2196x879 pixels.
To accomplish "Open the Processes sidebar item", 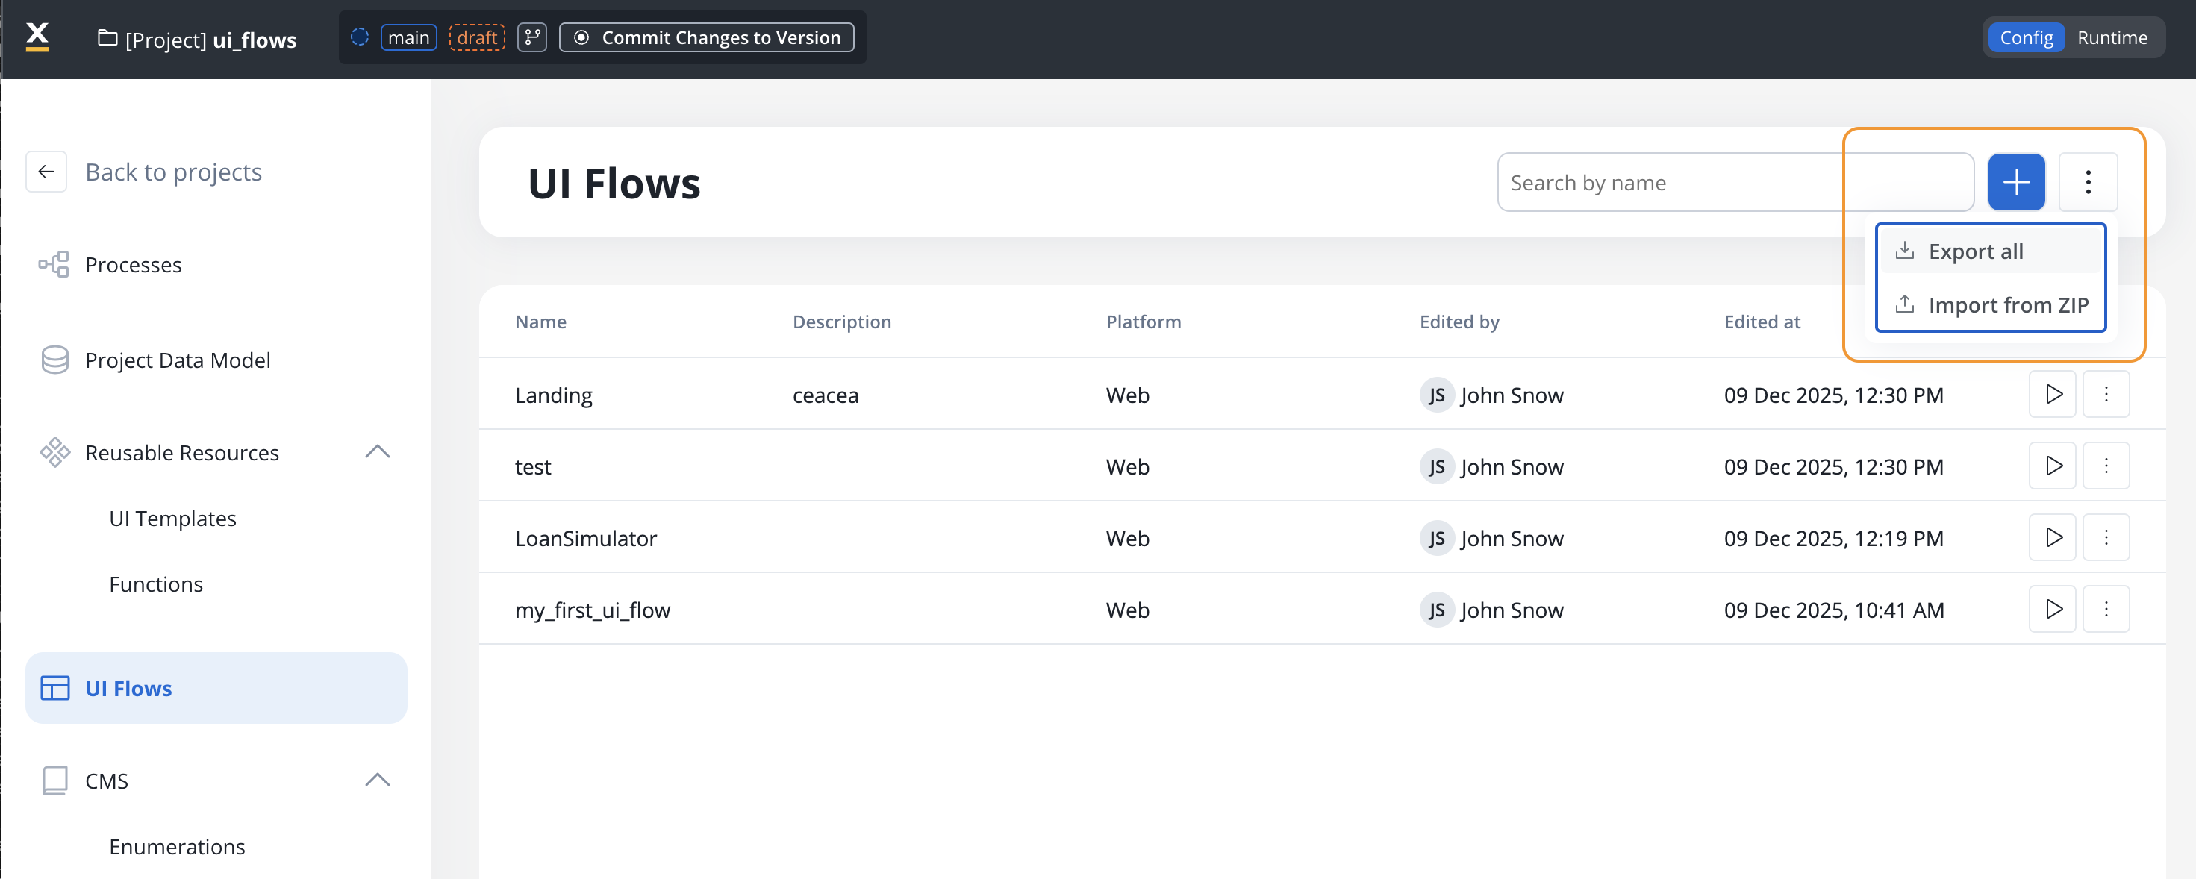I will click(133, 265).
